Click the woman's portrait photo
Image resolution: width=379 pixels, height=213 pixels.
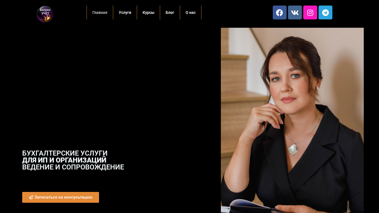pos(292,120)
